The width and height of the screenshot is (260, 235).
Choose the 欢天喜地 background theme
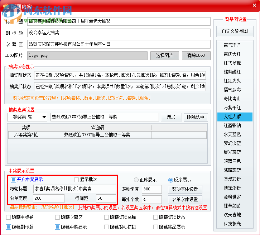(x=235, y=215)
